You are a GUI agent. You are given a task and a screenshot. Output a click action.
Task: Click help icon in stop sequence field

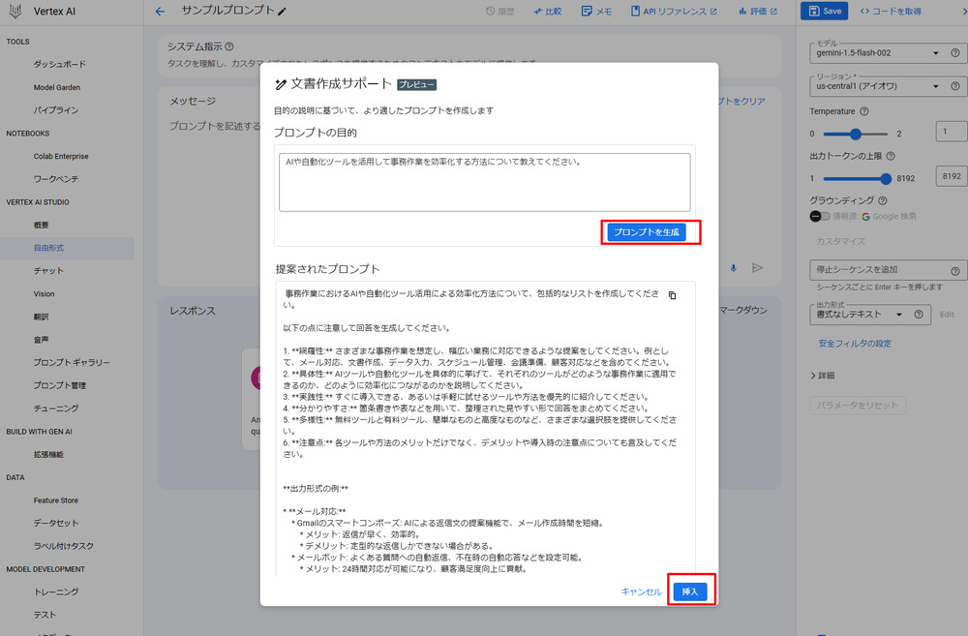(x=955, y=270)
